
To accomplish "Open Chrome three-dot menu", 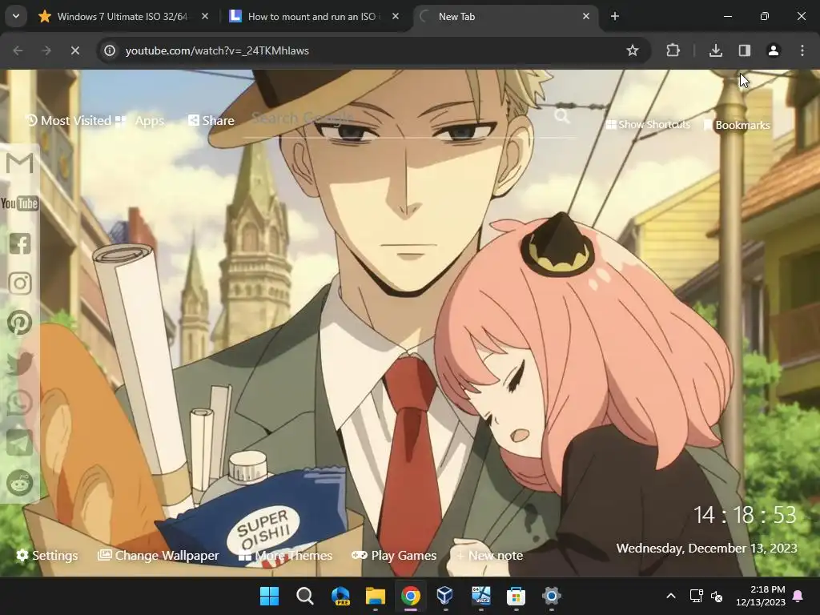I will pyautogui.click(x=802, y=50).
